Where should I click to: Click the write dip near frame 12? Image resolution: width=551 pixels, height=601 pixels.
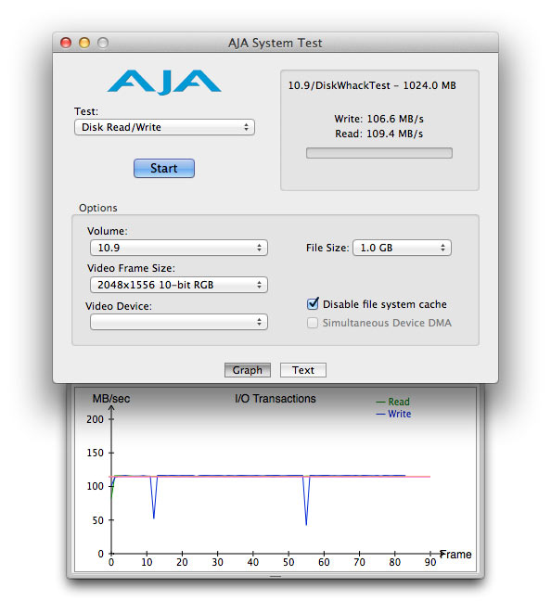coord(154,498)
